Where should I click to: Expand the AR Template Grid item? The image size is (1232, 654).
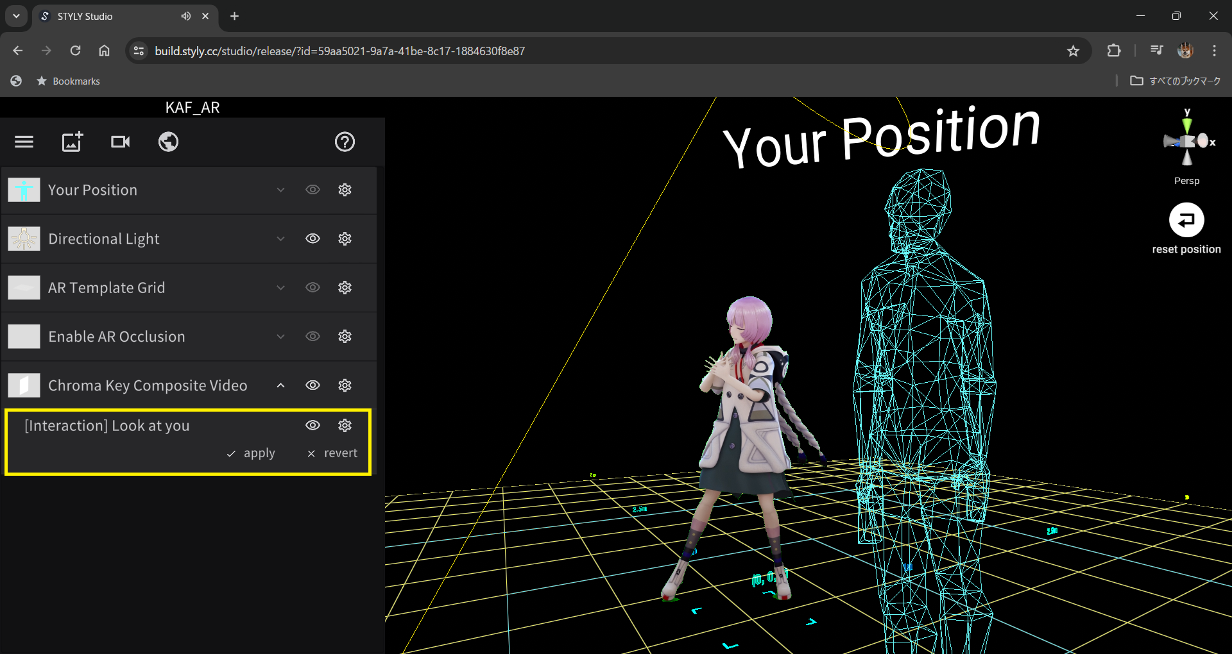point(280,287)
